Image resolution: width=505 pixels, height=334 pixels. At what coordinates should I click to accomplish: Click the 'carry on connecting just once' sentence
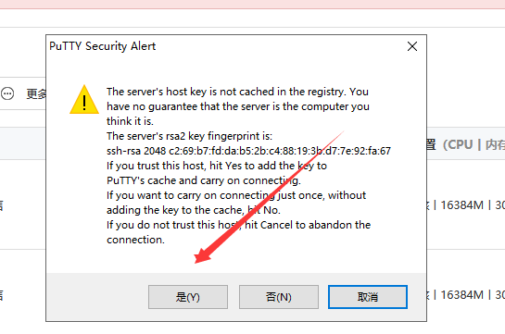236,203
